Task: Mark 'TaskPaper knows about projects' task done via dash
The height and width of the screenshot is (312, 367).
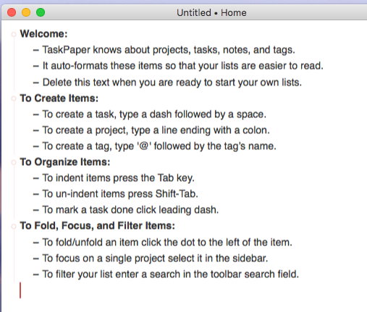Action: point(35,51)
